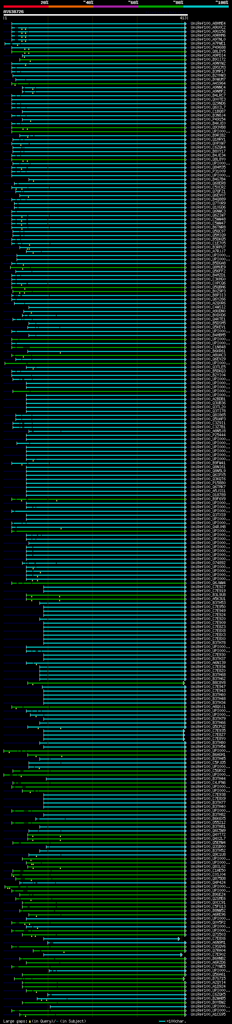This screenshot has width=232, height=1024.
Task: Select hit UniRef100_Q6XIL7
Action: coord(208,107)
